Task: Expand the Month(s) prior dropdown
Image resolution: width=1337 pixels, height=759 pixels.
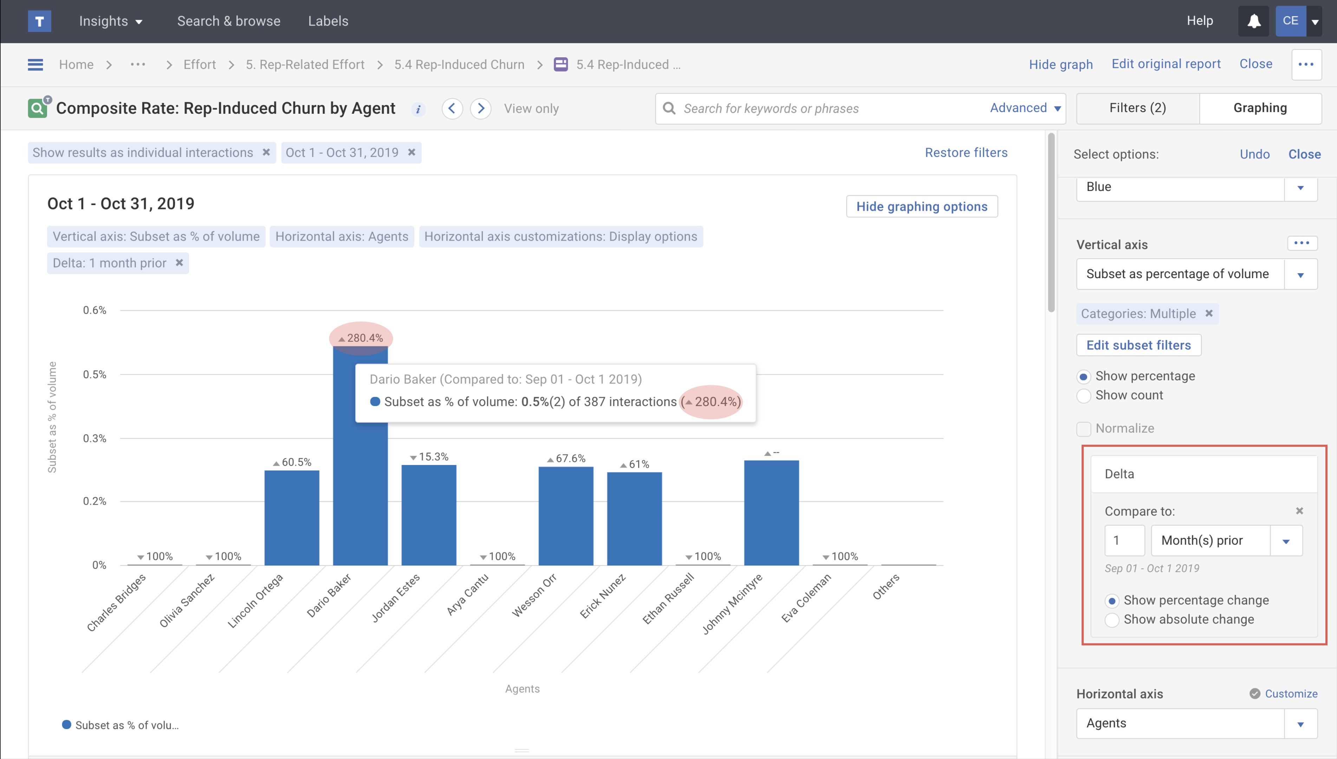Action: pyautogui.click(x=1286, y=541)
